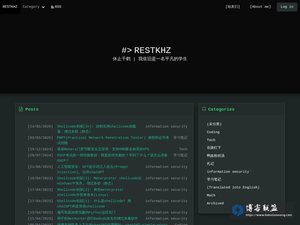Image resolution: width=300 pixels, height=225 pixels.
Task: Open the NetHunter Badusb attack post
Action: point(97,218)
